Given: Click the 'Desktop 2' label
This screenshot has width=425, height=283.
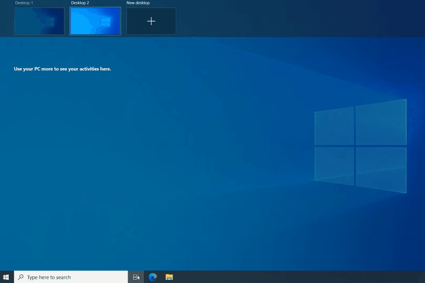Looking at the screenshot, I should click(x=80, y=3).
